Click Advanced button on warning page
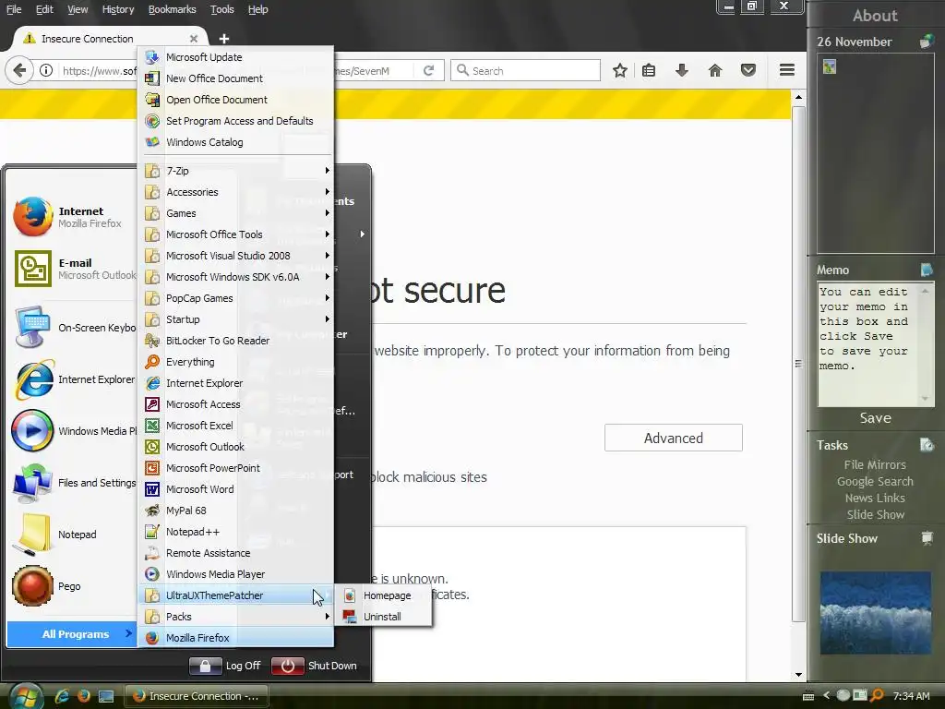945x709 pixels. click(x=673, y=438)
